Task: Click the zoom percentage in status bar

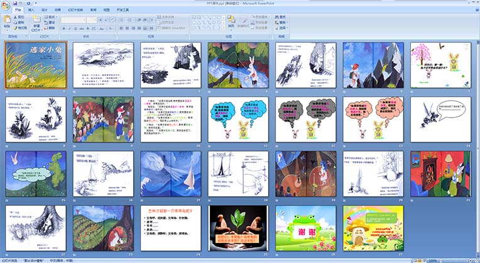Action: 432,261
